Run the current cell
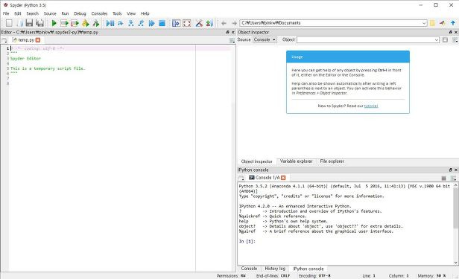Screen dimensions: 459x279 click(x=64, y=23)
